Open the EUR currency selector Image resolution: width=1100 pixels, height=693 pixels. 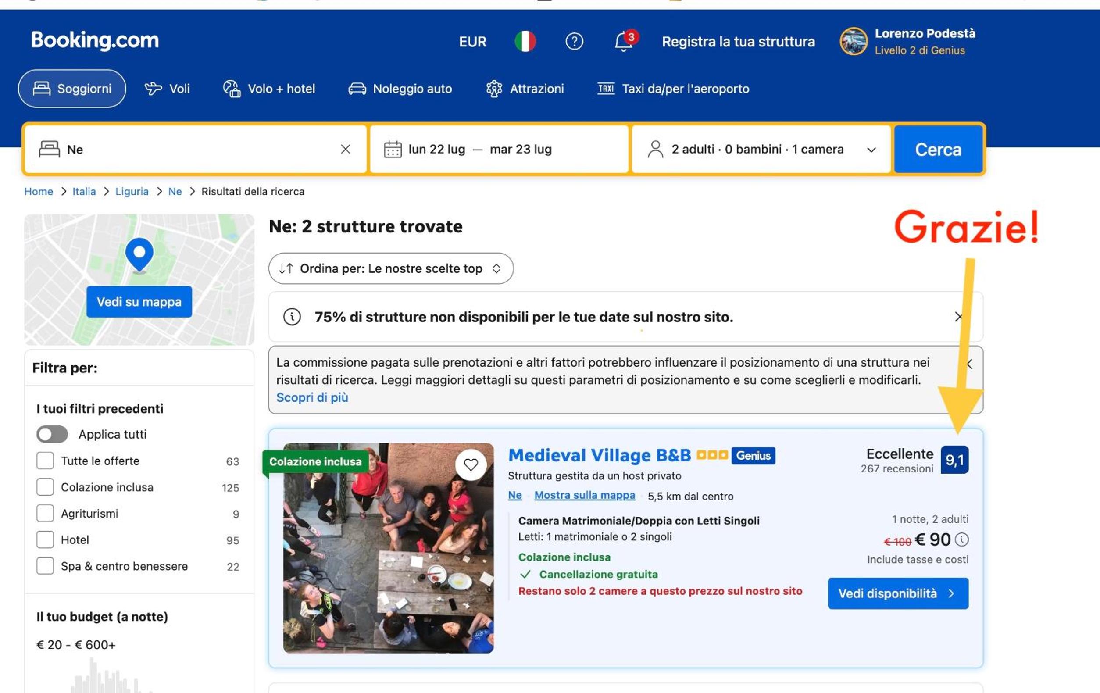472,42
